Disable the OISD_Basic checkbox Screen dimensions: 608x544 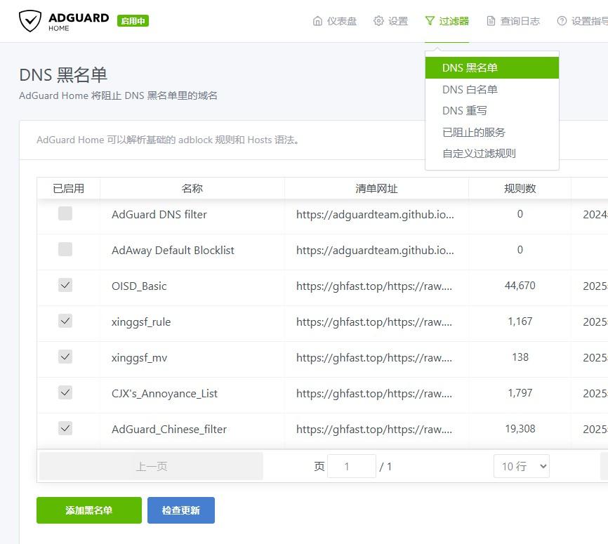(x=65, y=285)
